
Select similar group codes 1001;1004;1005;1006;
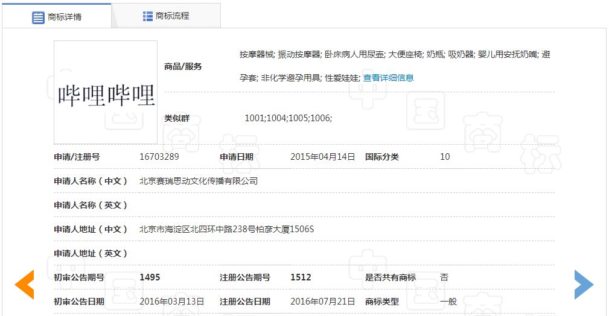[x=288, y=118]
